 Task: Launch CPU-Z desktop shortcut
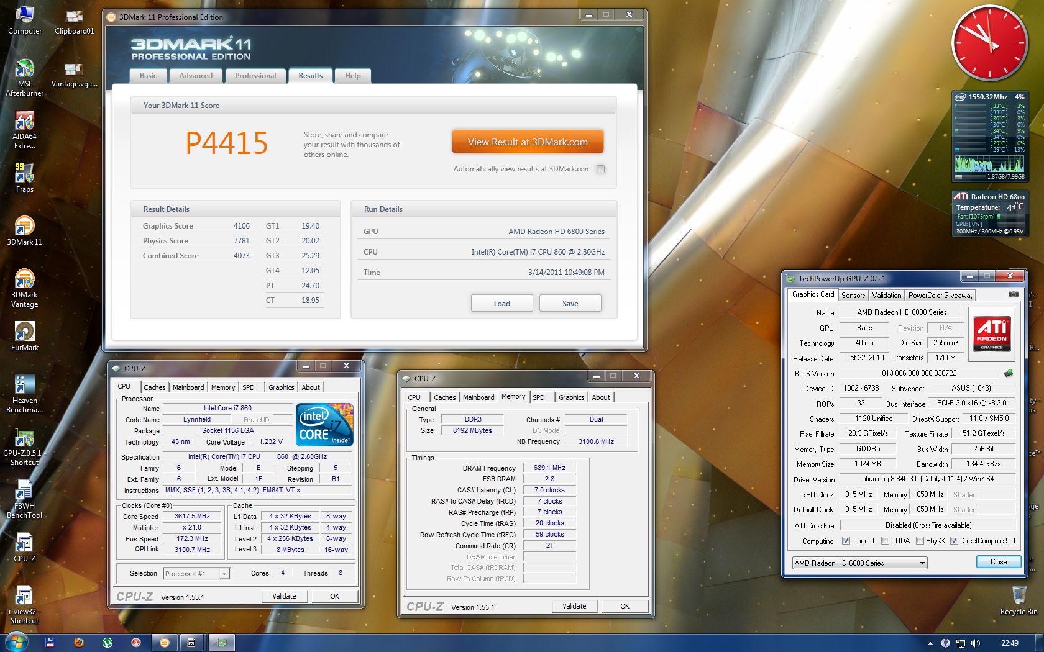(x=24, y=547)
